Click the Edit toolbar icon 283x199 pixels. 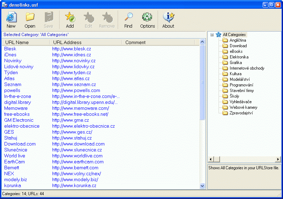coord(89,17)
